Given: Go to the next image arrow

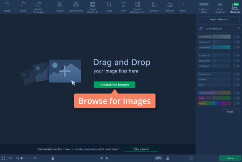Looking at the screenshot, I should point(107,158).
